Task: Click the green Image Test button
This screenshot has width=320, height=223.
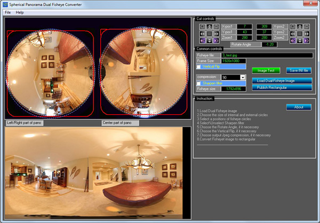Action: point(266,70)
